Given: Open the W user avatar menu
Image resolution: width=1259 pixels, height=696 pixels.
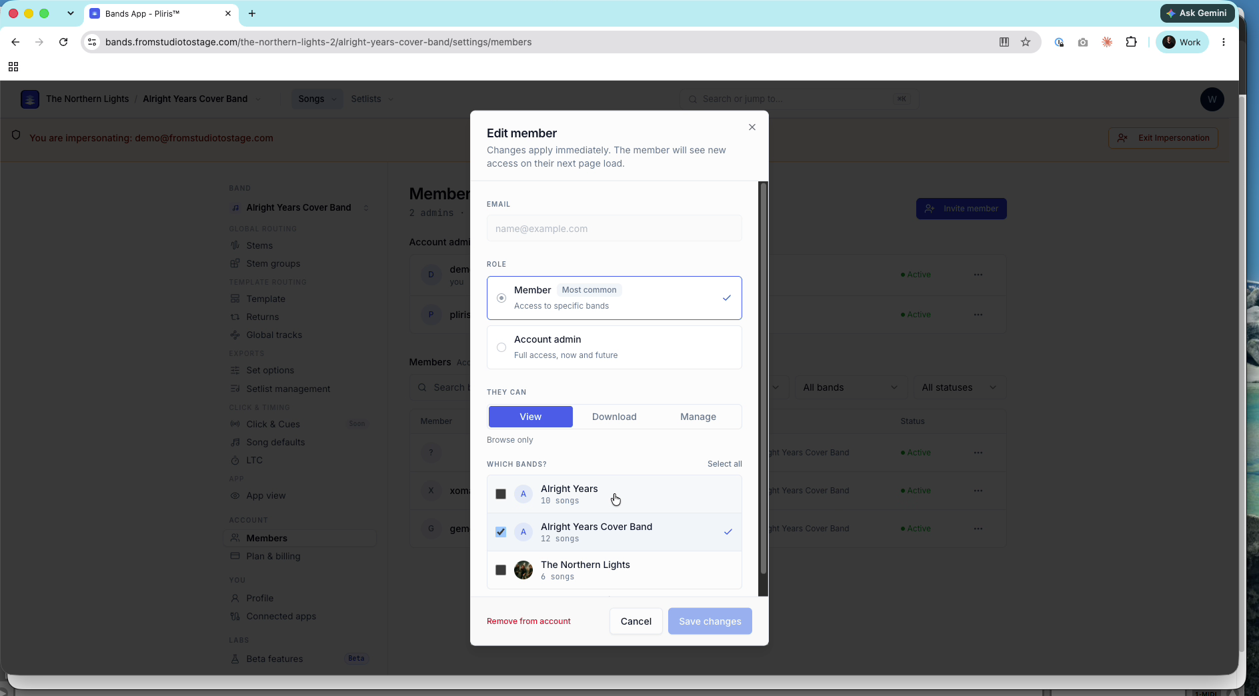Looking at the screenshot, I should pos(1212,99).
